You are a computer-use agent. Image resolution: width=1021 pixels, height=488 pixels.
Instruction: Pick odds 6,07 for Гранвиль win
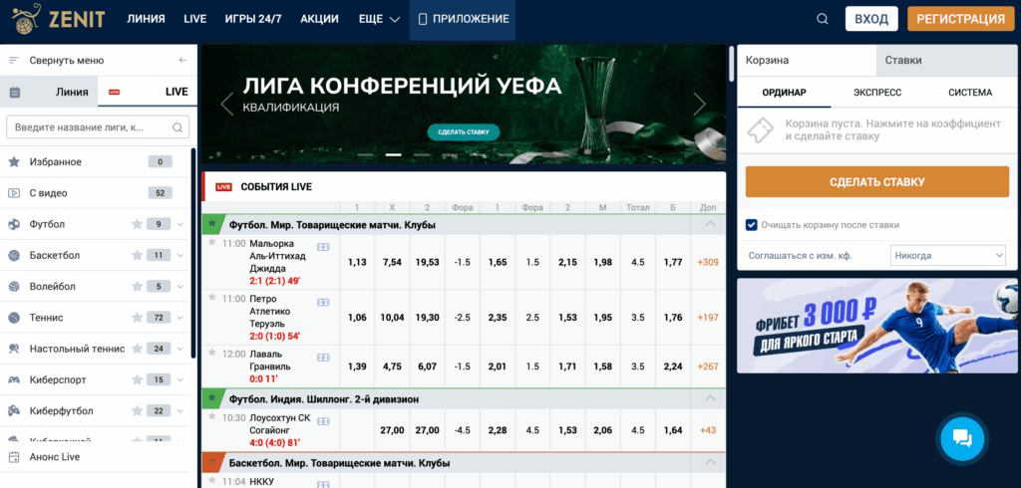click(x=427, y=366)
